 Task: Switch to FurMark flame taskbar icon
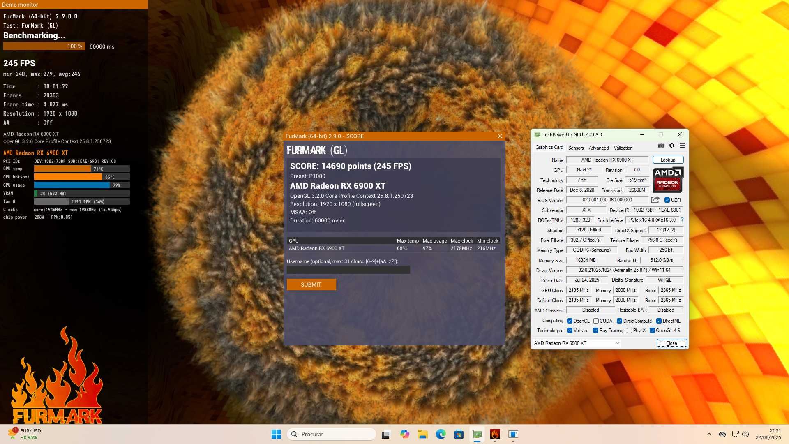pos(495,434)
